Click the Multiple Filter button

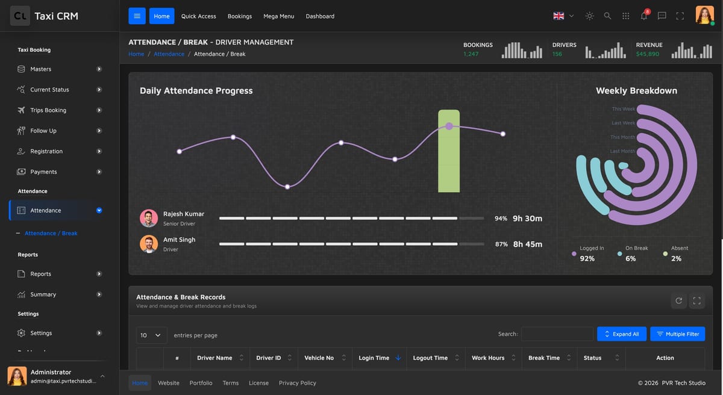click(x=677, y=334)
